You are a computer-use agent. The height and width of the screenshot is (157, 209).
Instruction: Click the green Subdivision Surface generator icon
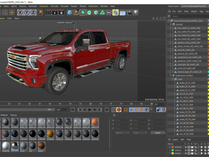pyautogui.click(x=83, y=13)
